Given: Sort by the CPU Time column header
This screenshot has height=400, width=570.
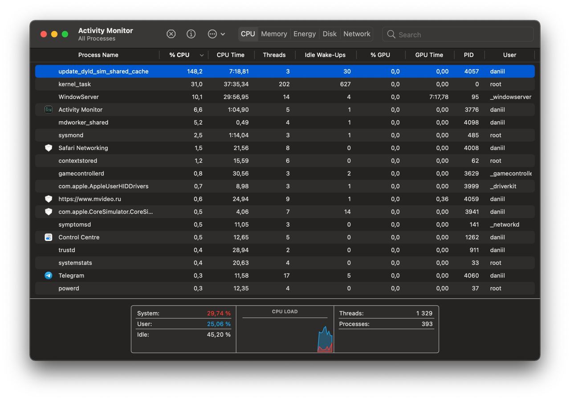Looking at the screenshot, I should pos(231,55).
